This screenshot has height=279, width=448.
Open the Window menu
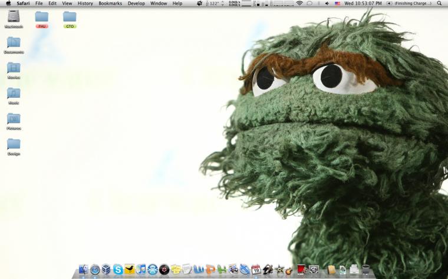click(x=159, y=4)
